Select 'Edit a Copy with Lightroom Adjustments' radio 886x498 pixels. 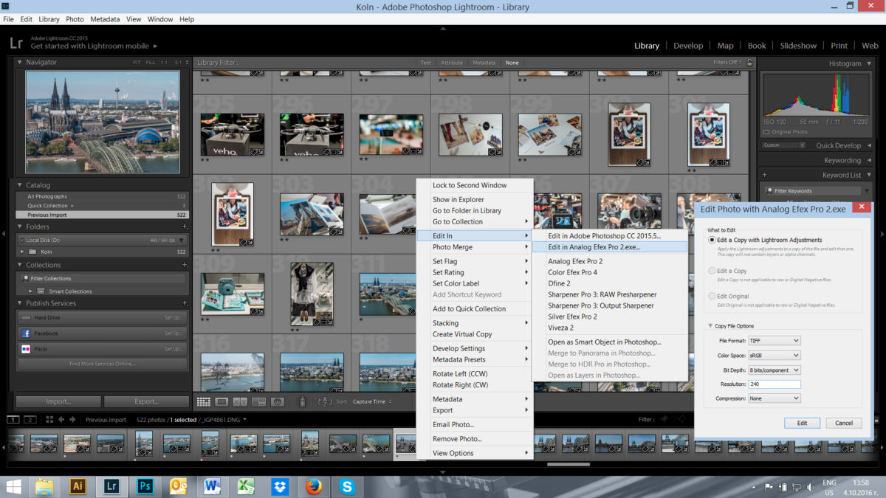click(712, 241)
